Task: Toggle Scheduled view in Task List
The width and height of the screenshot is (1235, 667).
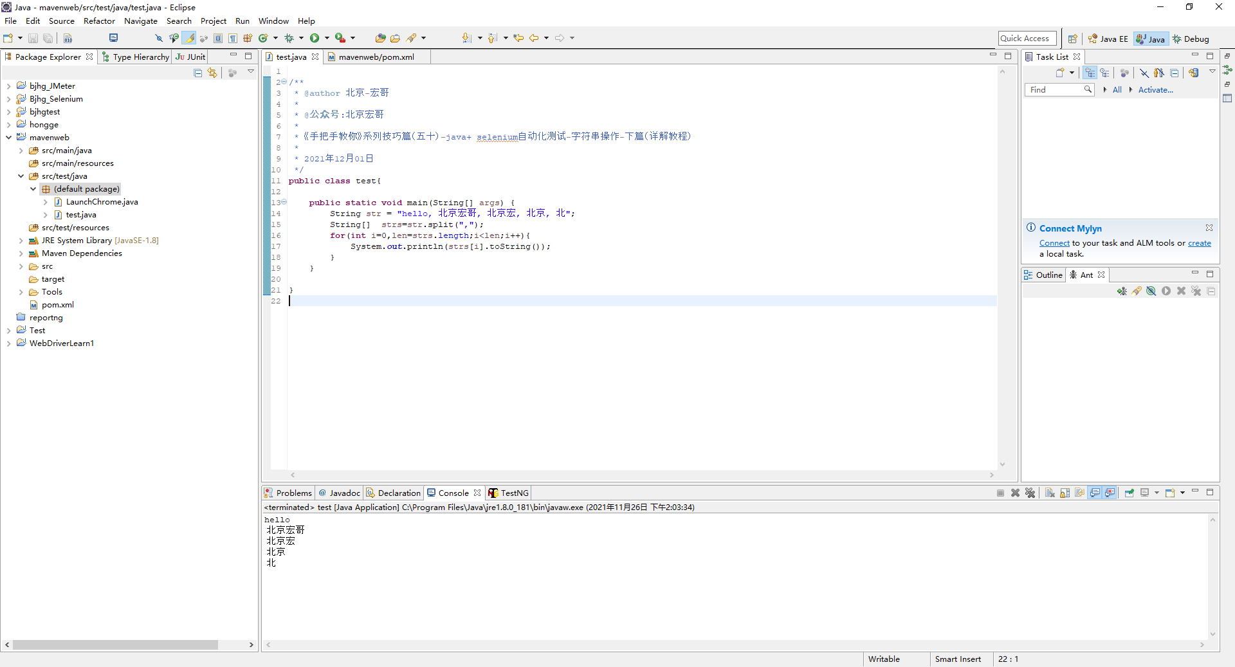Action: (x=1104, y=73)
